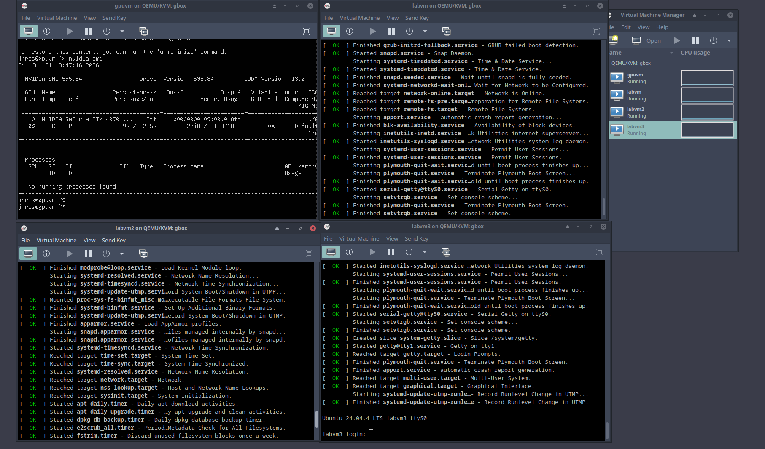Click Open button in Virtual Machine Manager
Screen dimensions: 765x449
click(x=646, y=40)
